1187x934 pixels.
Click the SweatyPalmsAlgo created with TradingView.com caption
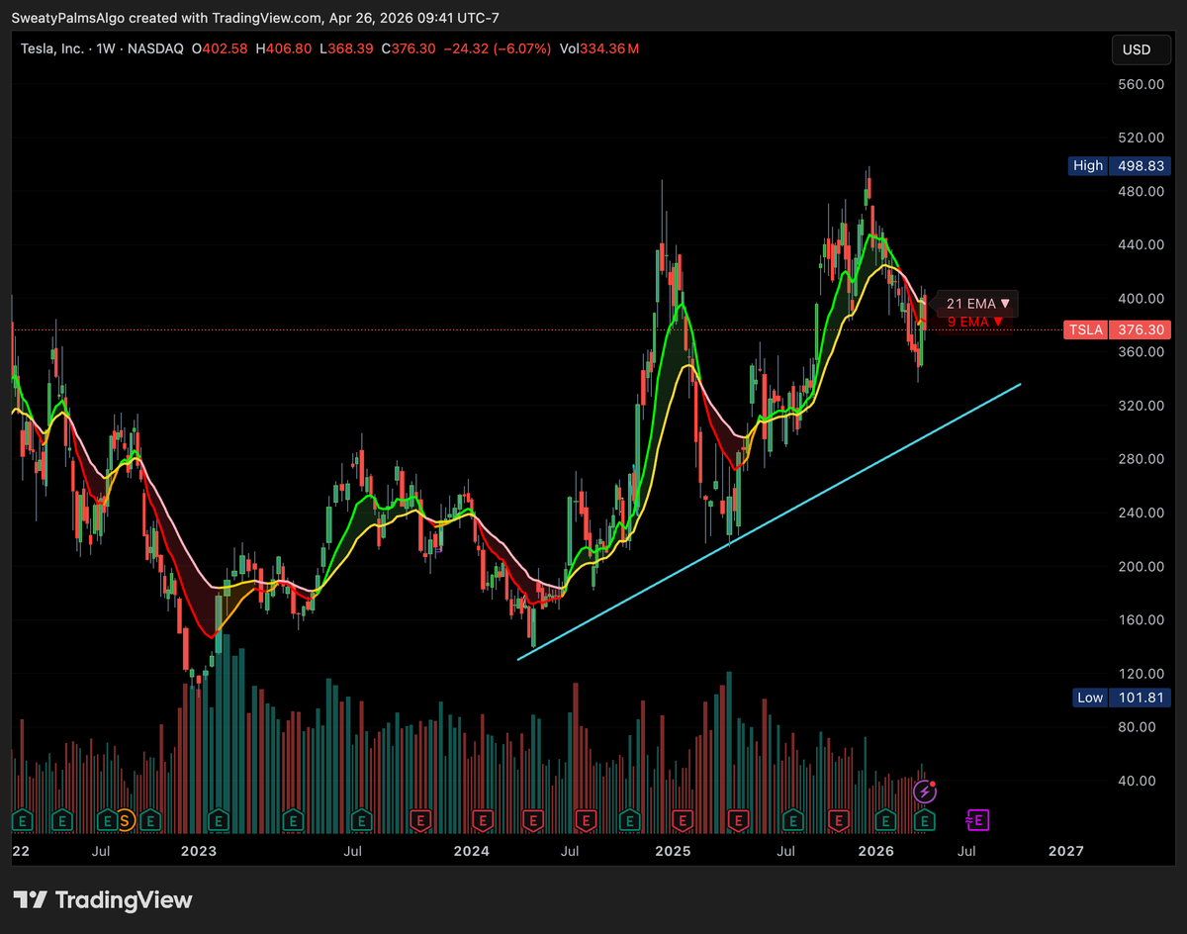pyautogui.click(x=255, y=16)
